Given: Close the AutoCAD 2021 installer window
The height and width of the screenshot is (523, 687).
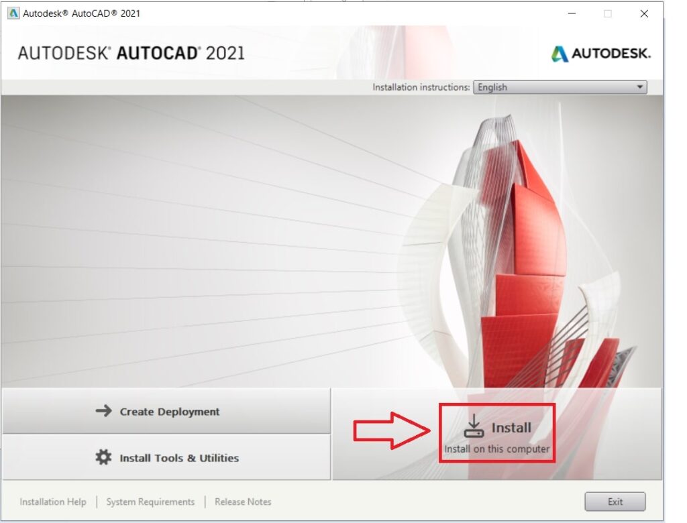Looking at the screenshot, I should 644,13.
